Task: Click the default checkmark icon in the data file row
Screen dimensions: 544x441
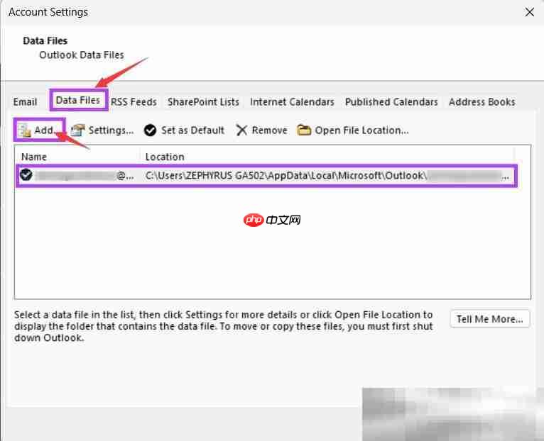Action: tap(26, 175)
